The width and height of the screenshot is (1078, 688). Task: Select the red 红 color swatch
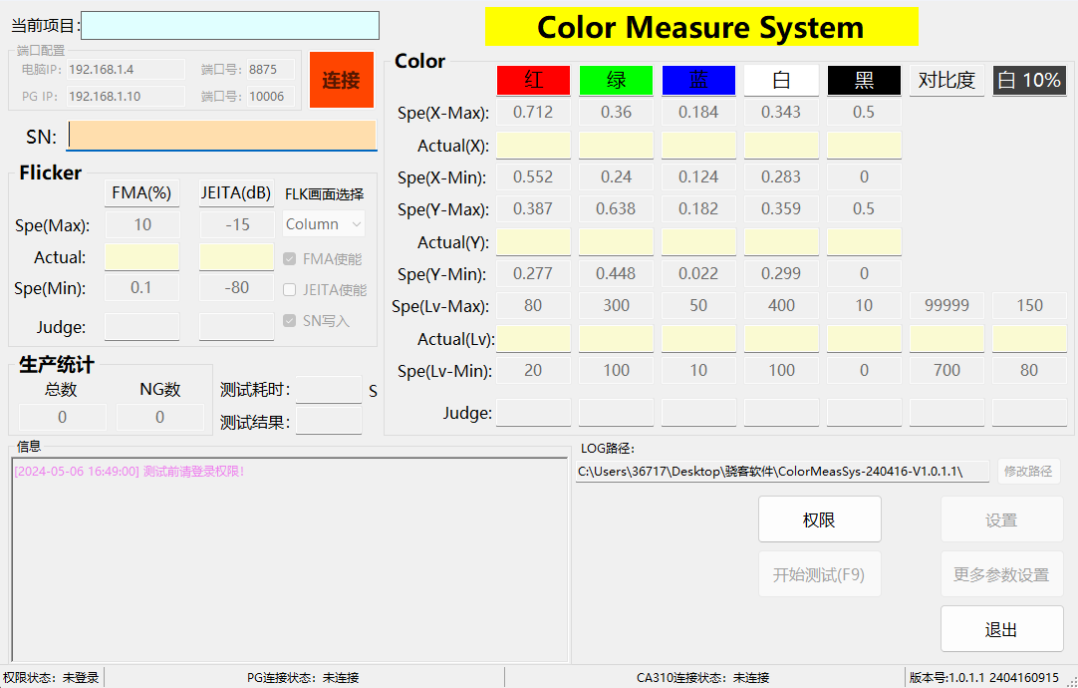click(x=533, y=80)
